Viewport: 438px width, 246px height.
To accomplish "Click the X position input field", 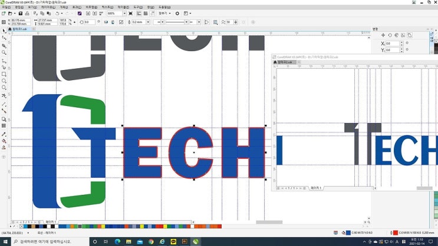I will tap(21, 21).
